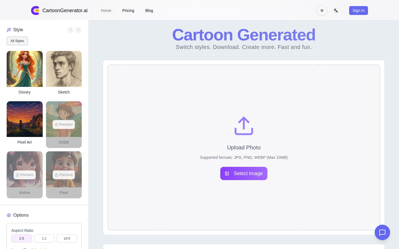The image size is (399, 249).
Task: Click the Upload Photo text
Action: tap(244, 147)
